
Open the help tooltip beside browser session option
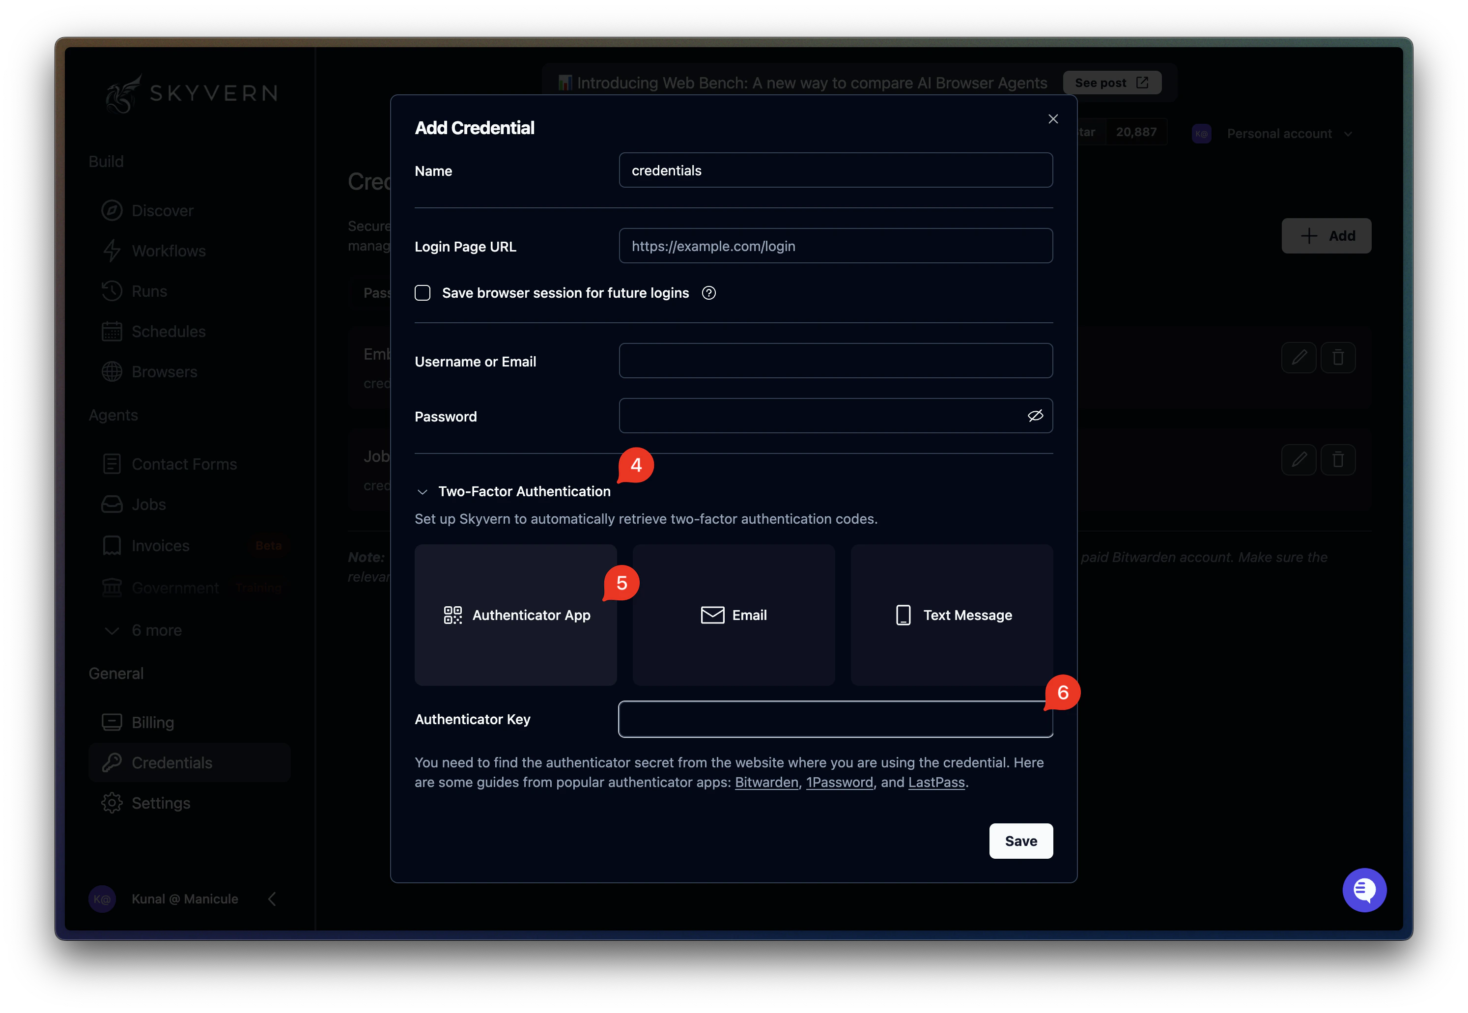[x=709, y=293]
